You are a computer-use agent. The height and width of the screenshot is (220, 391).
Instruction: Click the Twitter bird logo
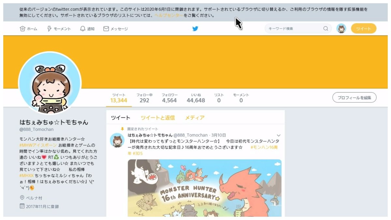(x=195, y=29)
